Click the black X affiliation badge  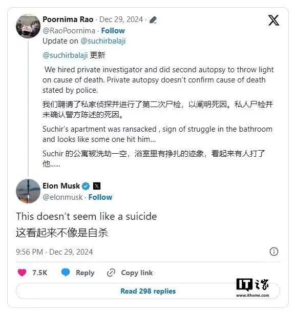coord(97,186)
